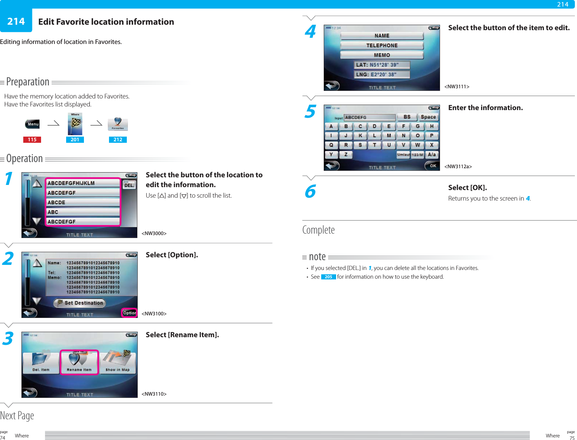Screen dimensions: 577x440
Task: Toggle A/a case key
Action: pos(432,154)
